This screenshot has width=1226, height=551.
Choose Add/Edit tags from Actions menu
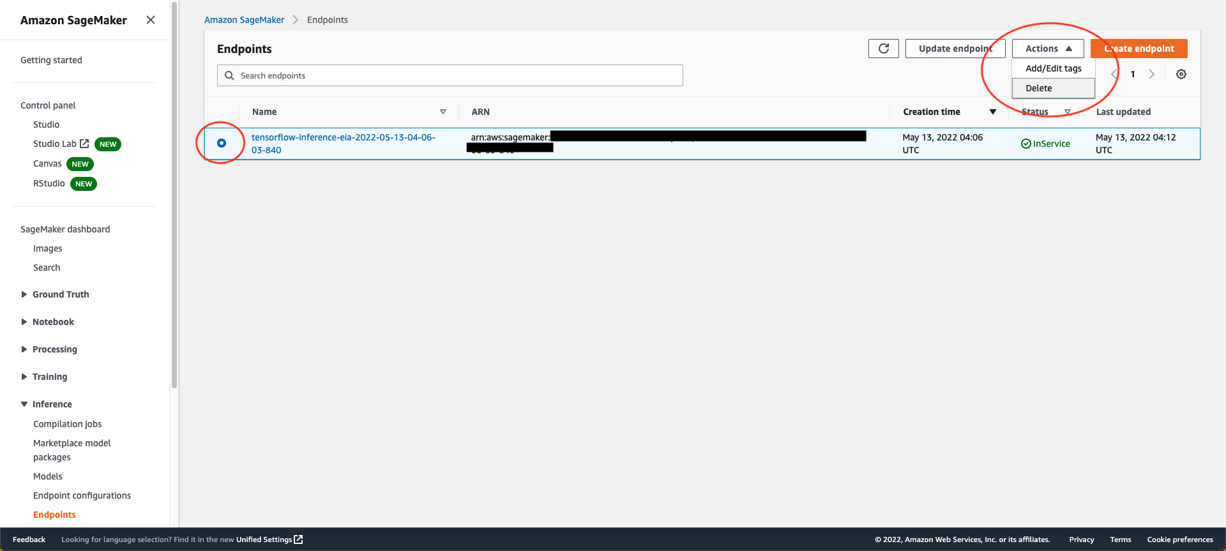click(1054, 68)
